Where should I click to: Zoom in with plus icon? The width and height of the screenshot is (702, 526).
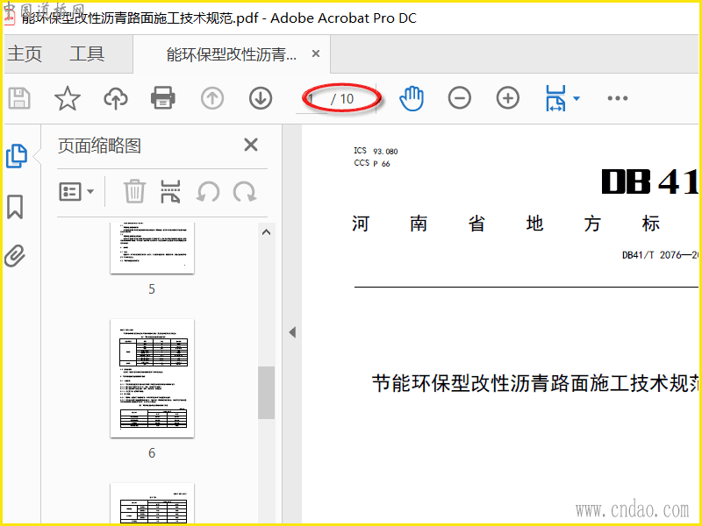coord(508,98)
